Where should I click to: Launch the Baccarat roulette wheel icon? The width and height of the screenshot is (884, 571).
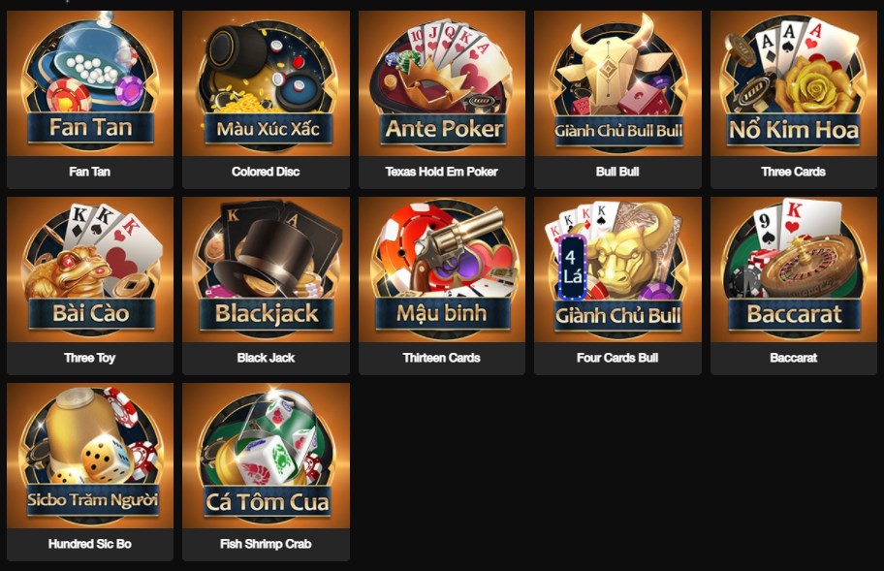pyautogui.click(x=794, y=270)
